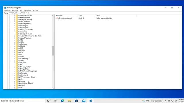Screen dimensions: 184x103
Task: Open File Explorer from the taskbar
Action: point(70,101)
